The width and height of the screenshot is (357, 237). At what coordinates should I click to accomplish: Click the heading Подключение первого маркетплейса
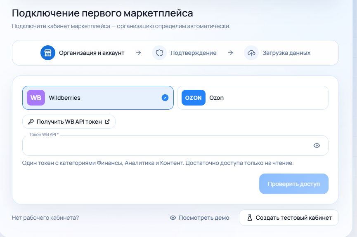(x=102, y=13)
